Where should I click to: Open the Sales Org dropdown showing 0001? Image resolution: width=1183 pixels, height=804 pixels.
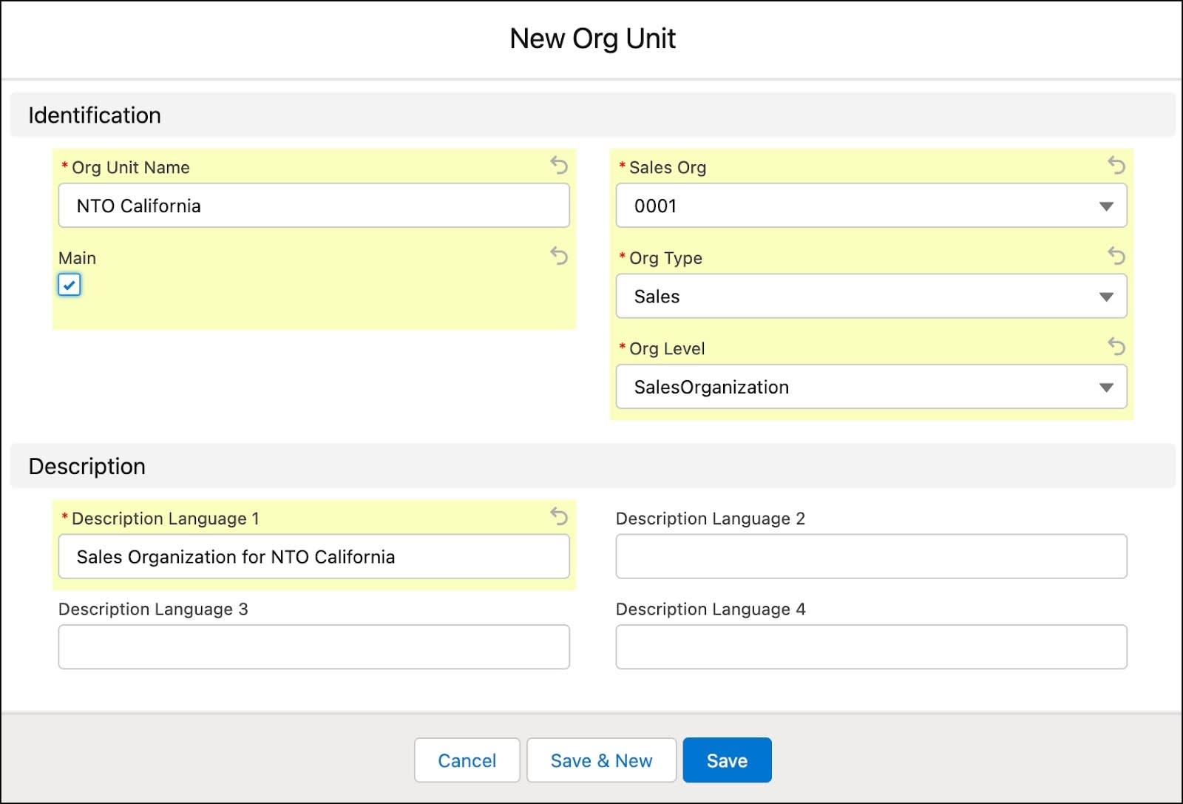(x=871, y=206)
